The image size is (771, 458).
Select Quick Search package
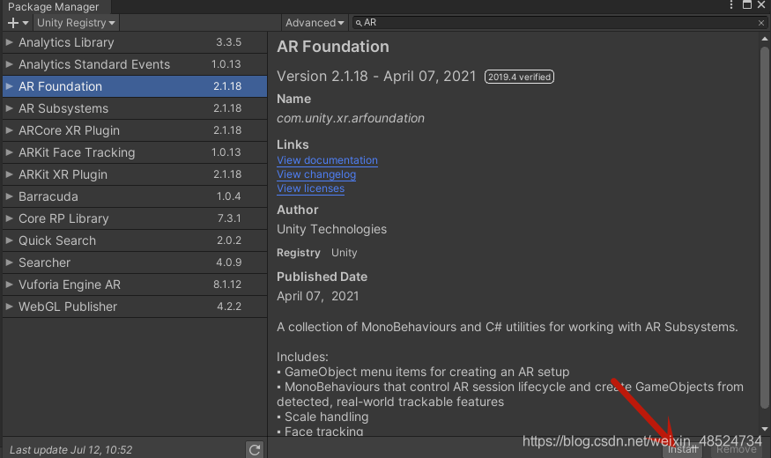tap(135, 240)
